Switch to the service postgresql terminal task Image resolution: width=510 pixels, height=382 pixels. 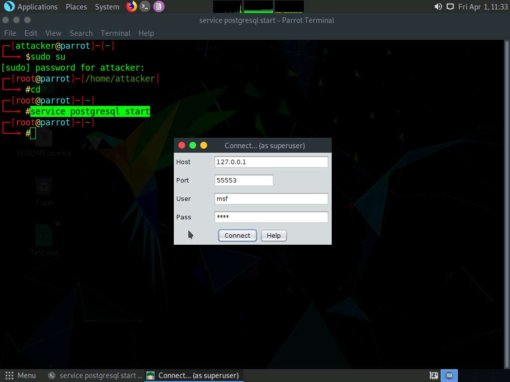click(95, 376)
